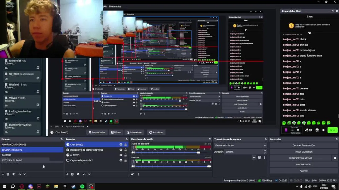Open source properties gear in the Fuentes toolbar

pos(78,174)
